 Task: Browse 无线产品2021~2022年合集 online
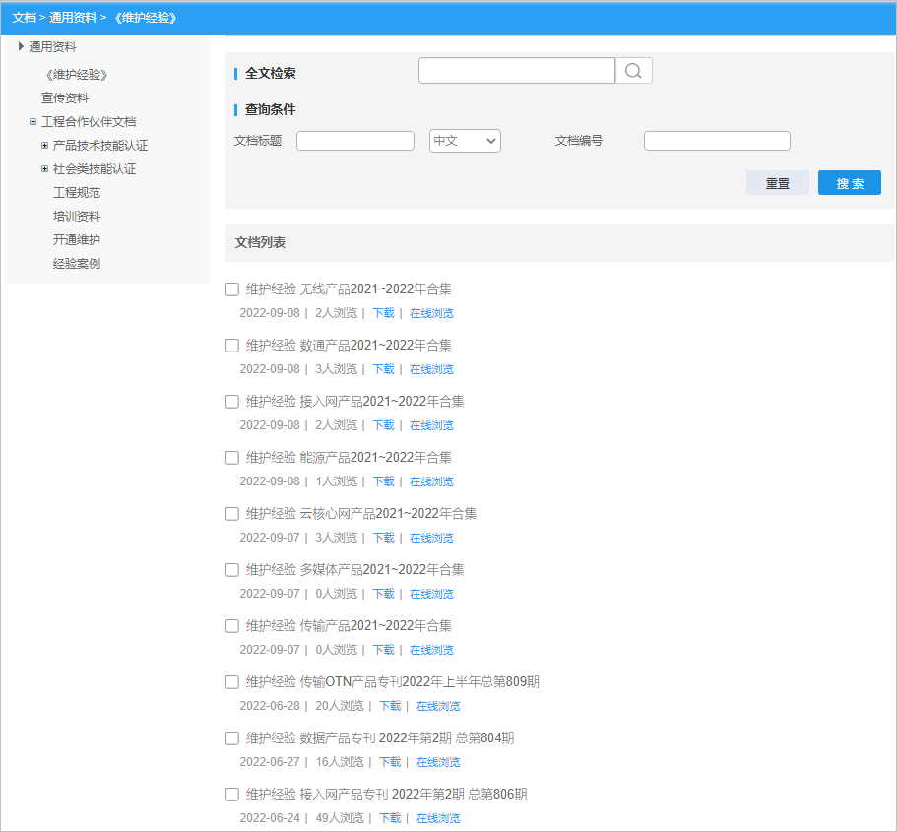(x=431, y=313)
